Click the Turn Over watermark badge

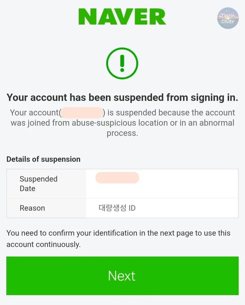(x=228, y=18)
